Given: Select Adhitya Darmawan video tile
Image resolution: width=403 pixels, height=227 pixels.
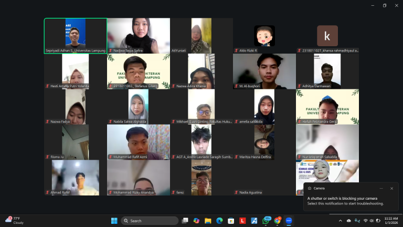Looking at the screenshot, I should coord(327,71).
